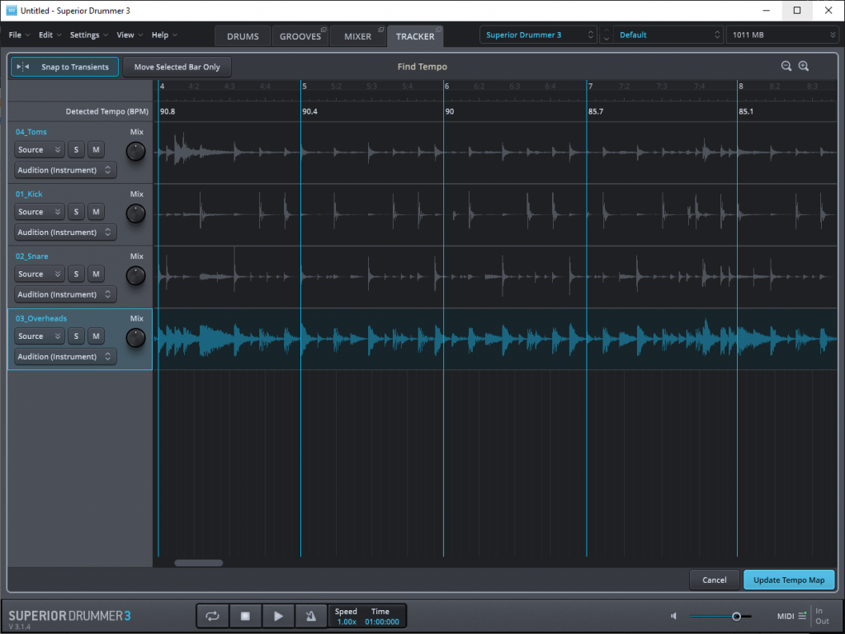
Task: Open Source dropdown for 04_Toms track
Action: tap(38, 149)
